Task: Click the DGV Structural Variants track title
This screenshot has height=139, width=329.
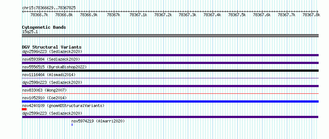Action: point(52,47)
